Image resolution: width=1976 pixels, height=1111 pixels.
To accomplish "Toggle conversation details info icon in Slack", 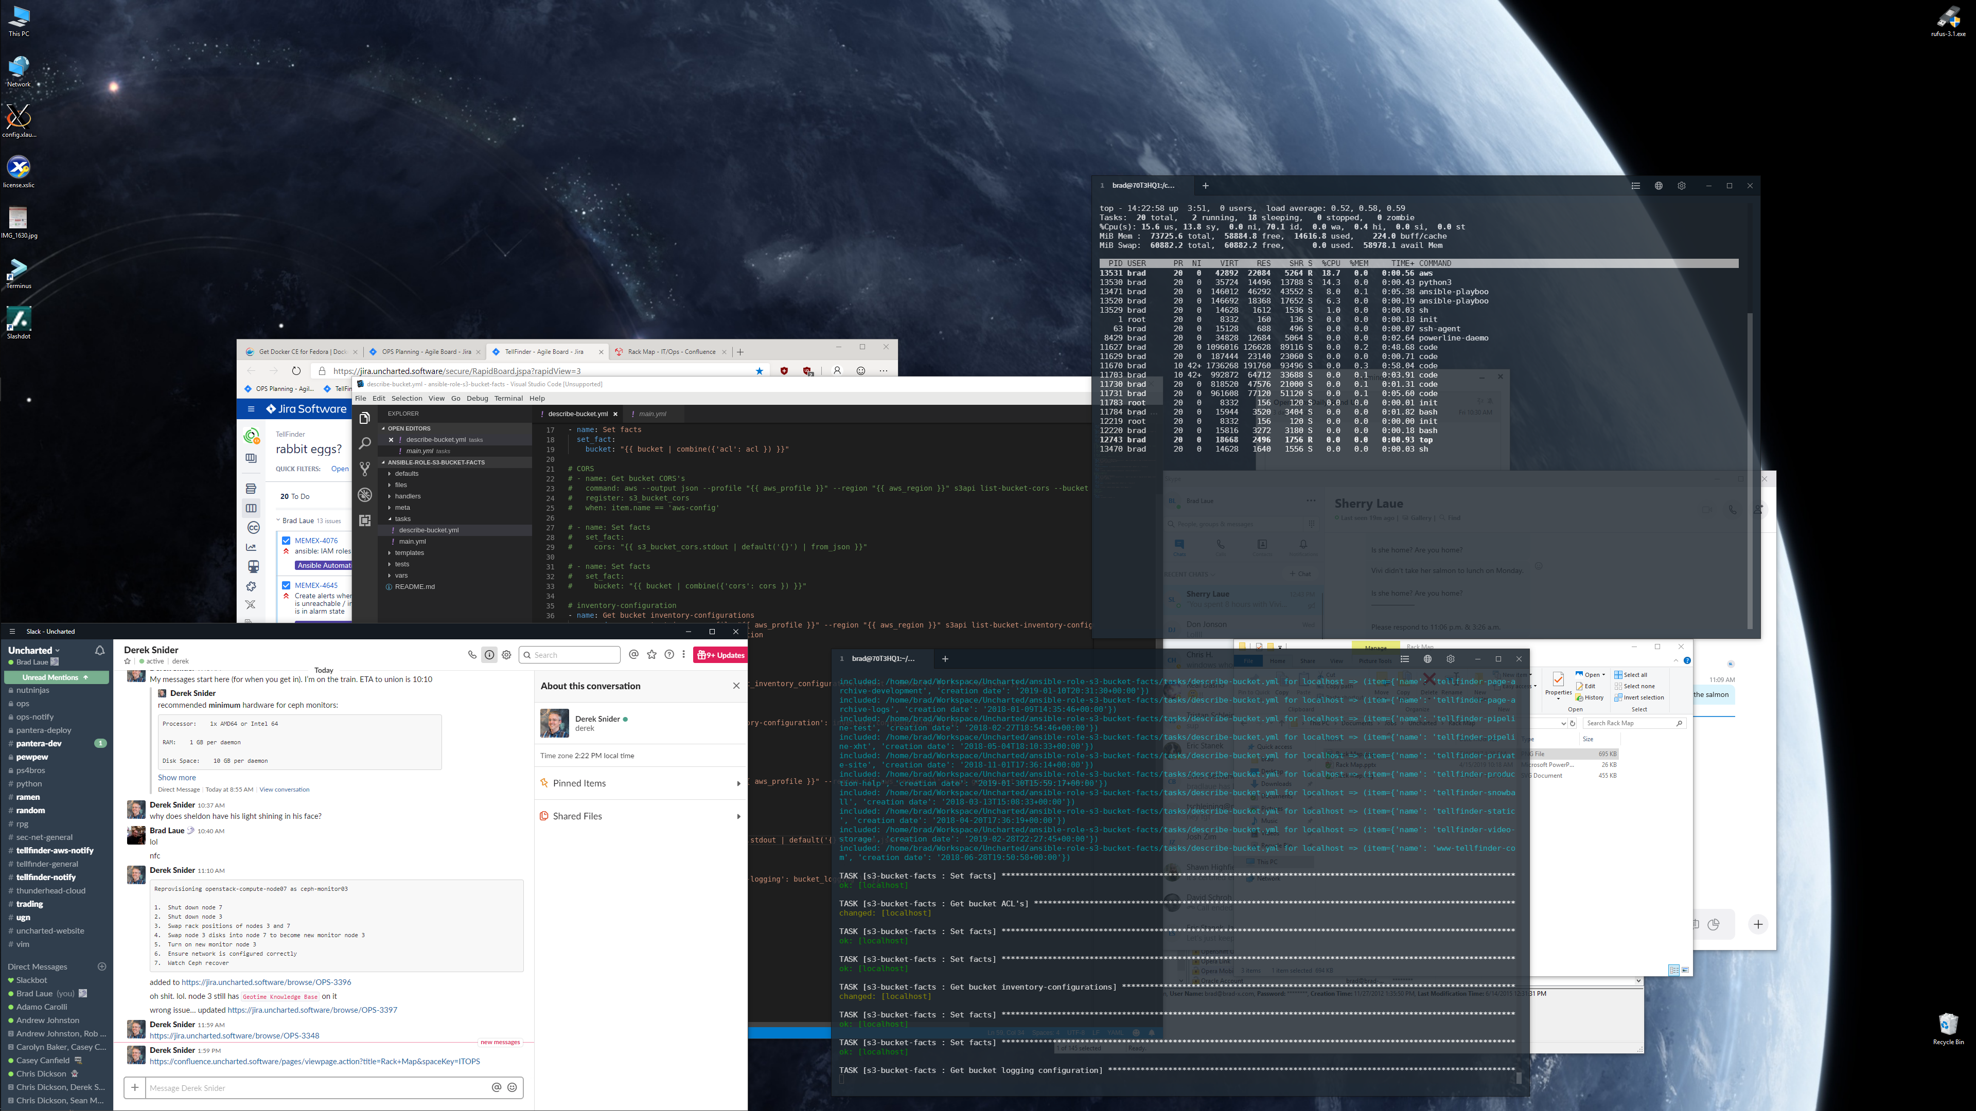I will (x=489, y=655).
